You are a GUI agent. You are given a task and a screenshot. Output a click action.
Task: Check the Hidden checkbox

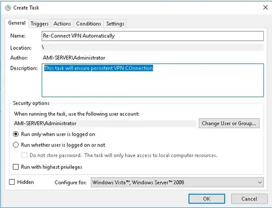click(x=12, y=182)
